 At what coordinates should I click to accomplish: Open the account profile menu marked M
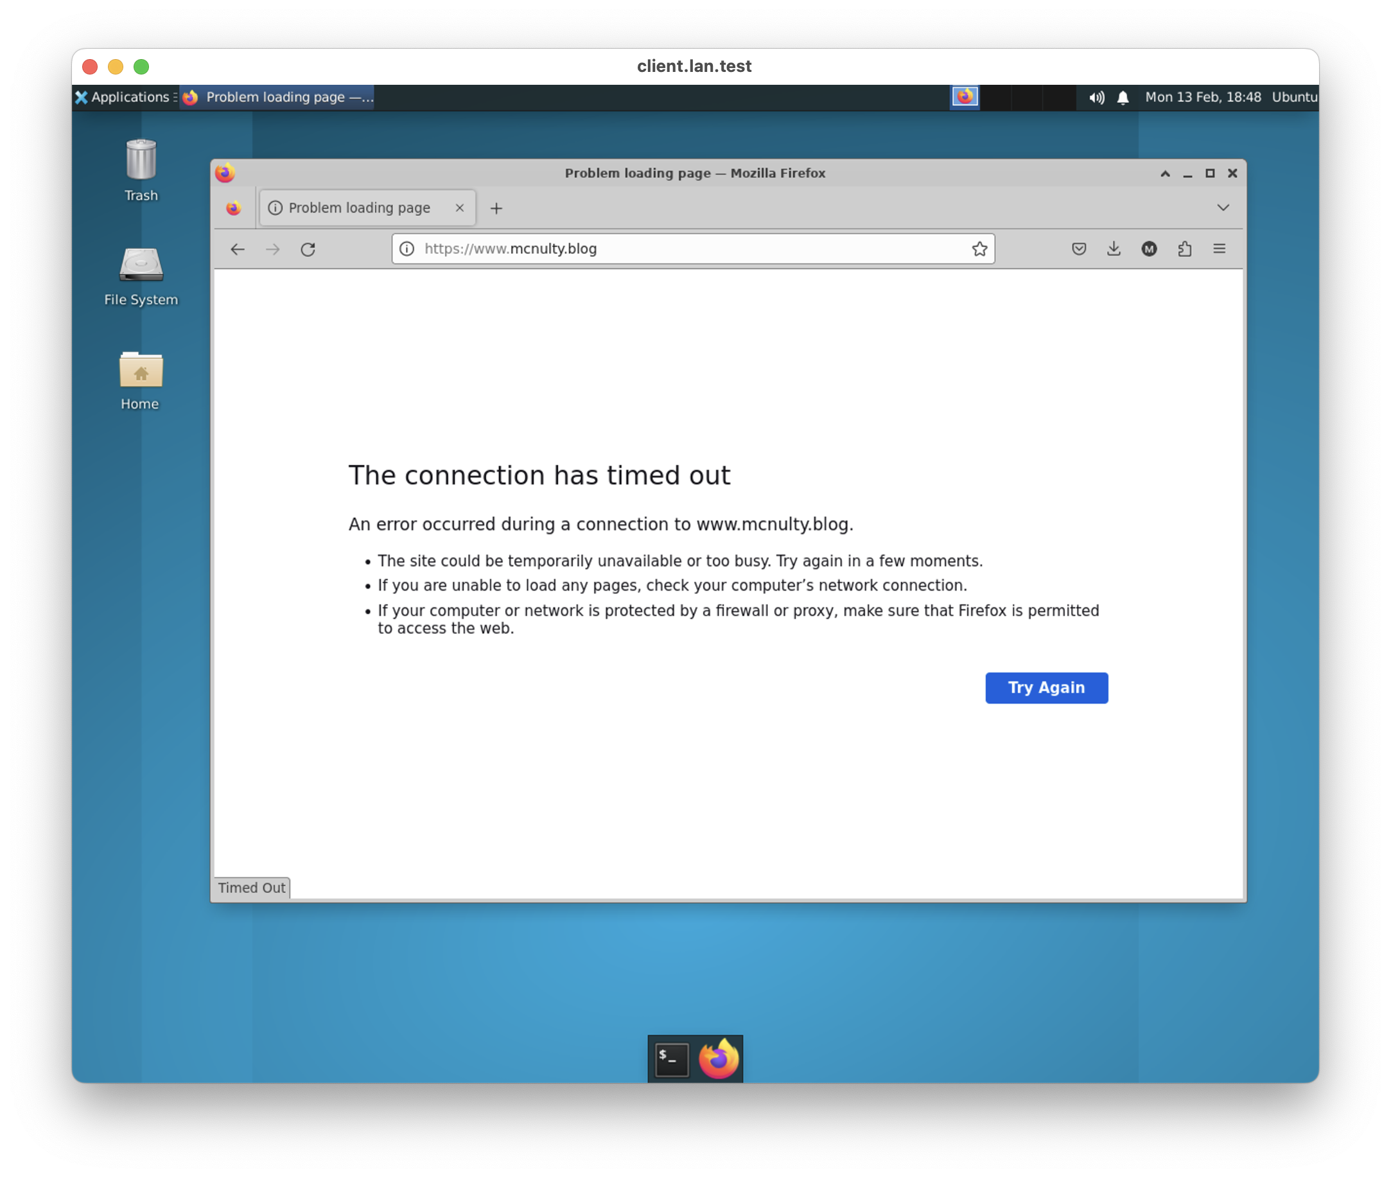pos(1150,249)
